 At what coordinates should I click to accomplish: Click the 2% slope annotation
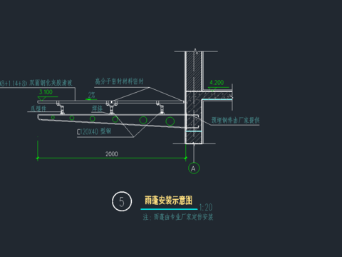[91, 95]
